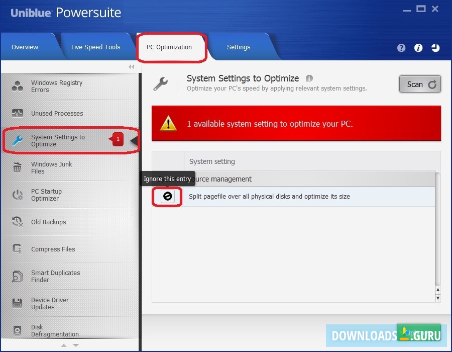Select Unused Processes in the sidebar

[x=70, y=113]
